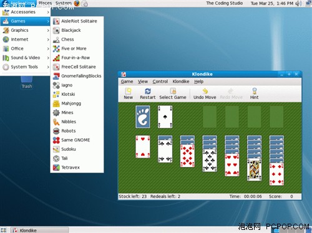This screenshot has width=312, height=233.
Task: Launch Robots game
Action: click(x=77, y=131)
